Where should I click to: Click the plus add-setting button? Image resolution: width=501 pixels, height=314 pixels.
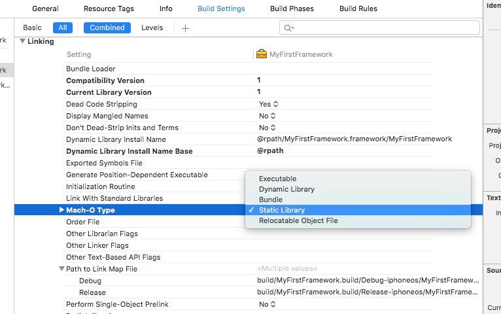coord(185,28)
